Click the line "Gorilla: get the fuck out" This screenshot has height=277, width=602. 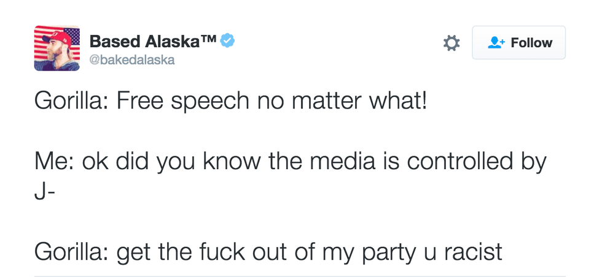coord(268,251)
